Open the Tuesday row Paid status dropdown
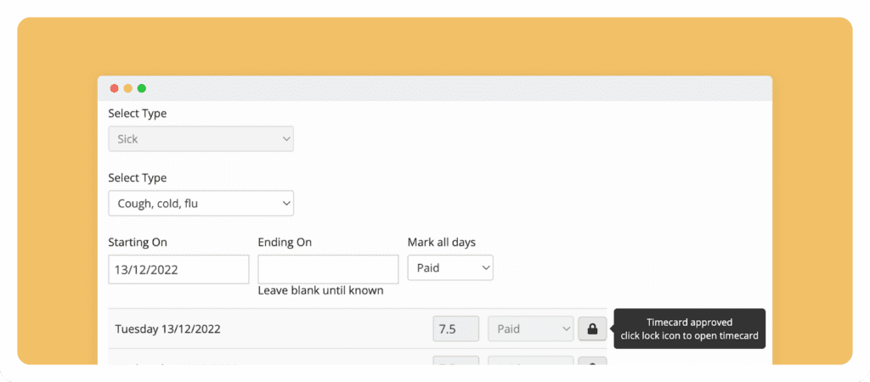Viewport: 870px width, 382px height. (531, 329)
